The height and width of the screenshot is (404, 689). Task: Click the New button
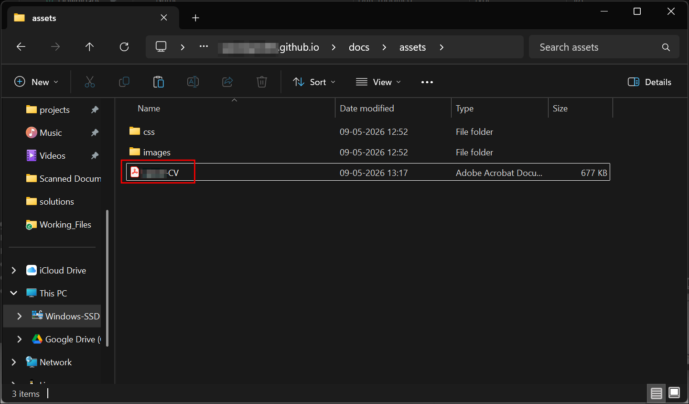[x=37, y=82]
